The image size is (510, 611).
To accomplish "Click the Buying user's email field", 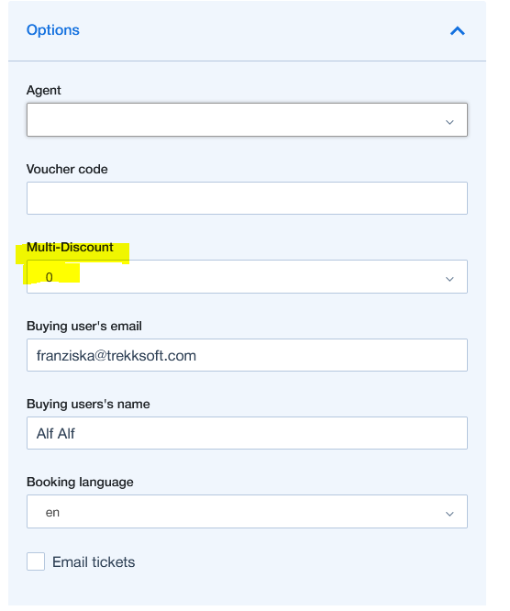I will click(x=247, y=355).
